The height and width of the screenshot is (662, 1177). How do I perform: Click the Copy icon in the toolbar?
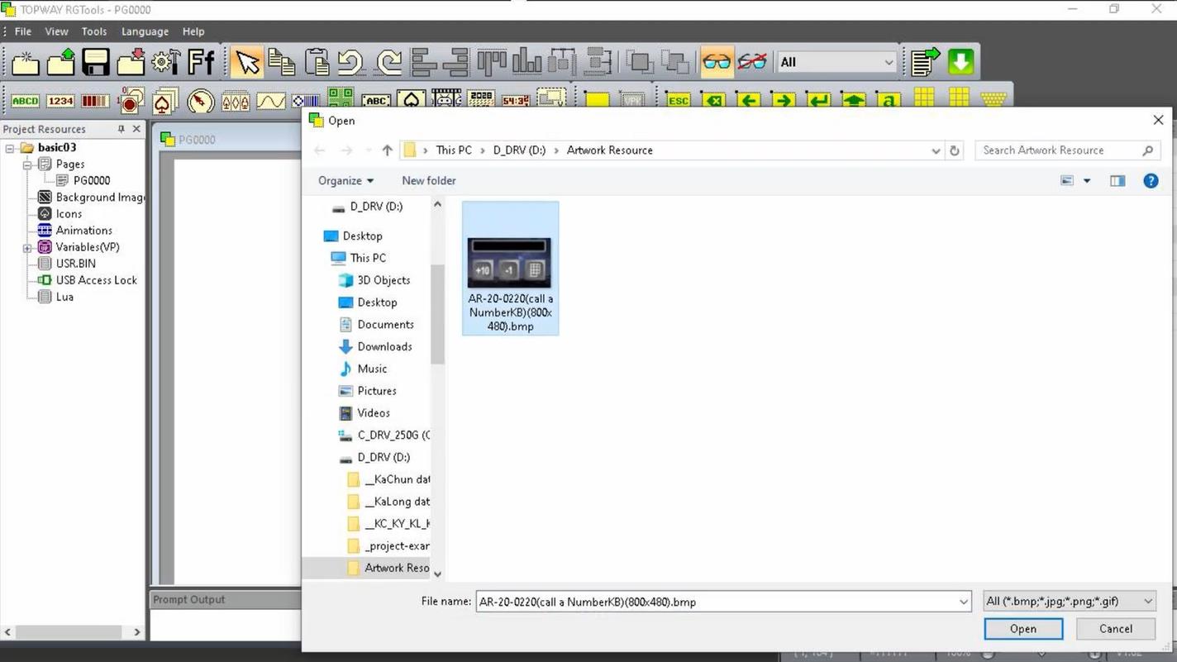click(x=282, y=62)
